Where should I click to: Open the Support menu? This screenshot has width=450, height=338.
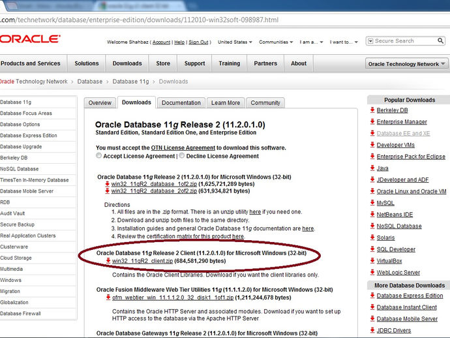(x=194, y=63)
